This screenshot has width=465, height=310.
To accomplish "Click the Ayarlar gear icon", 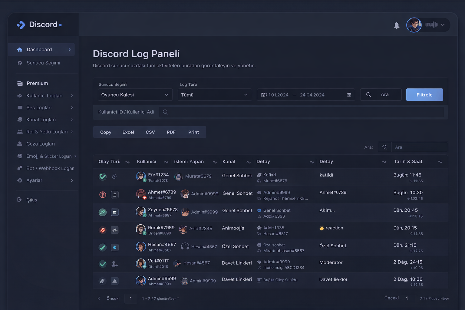I will (x=20, y=180).
